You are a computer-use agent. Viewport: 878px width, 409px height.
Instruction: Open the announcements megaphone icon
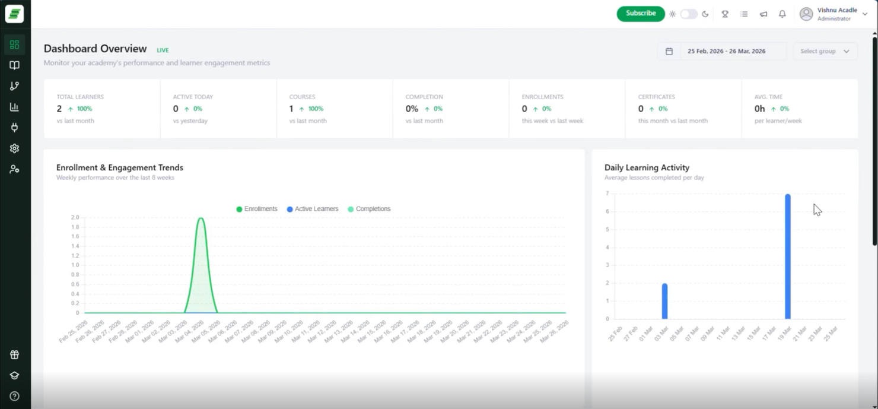pos(763,14)
